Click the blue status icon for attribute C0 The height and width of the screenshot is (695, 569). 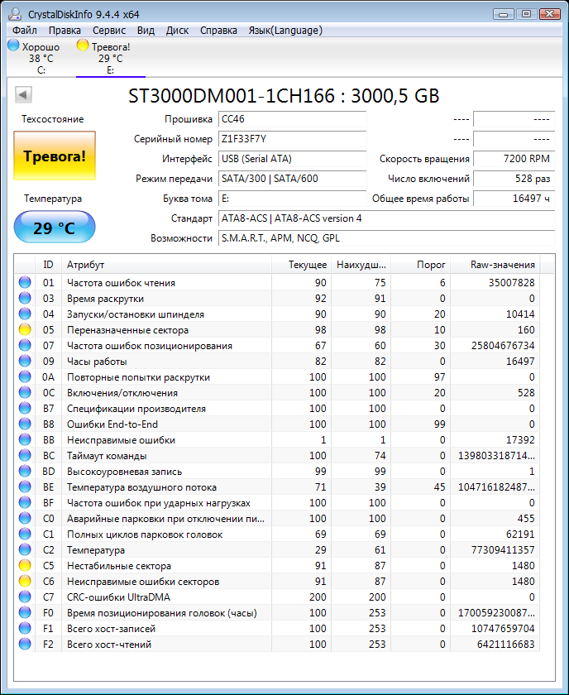tap(25, 519)
